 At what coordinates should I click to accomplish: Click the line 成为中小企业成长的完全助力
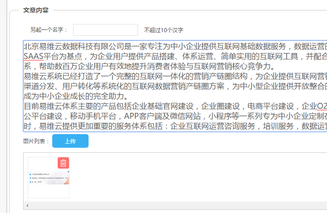pos(75,97)
